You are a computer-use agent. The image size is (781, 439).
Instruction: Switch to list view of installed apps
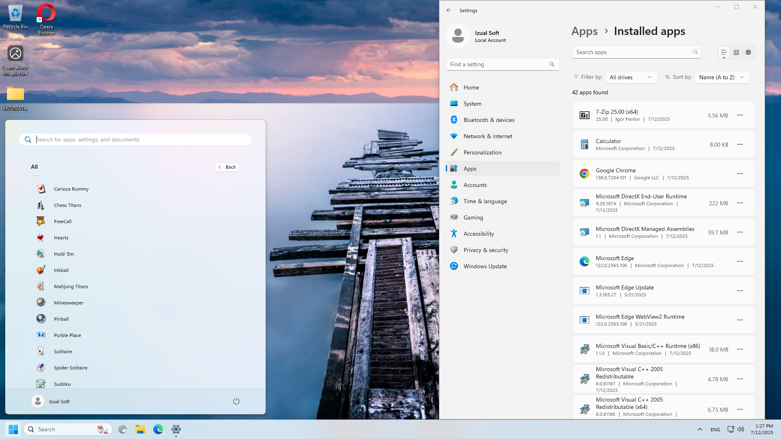coord(724,52)
